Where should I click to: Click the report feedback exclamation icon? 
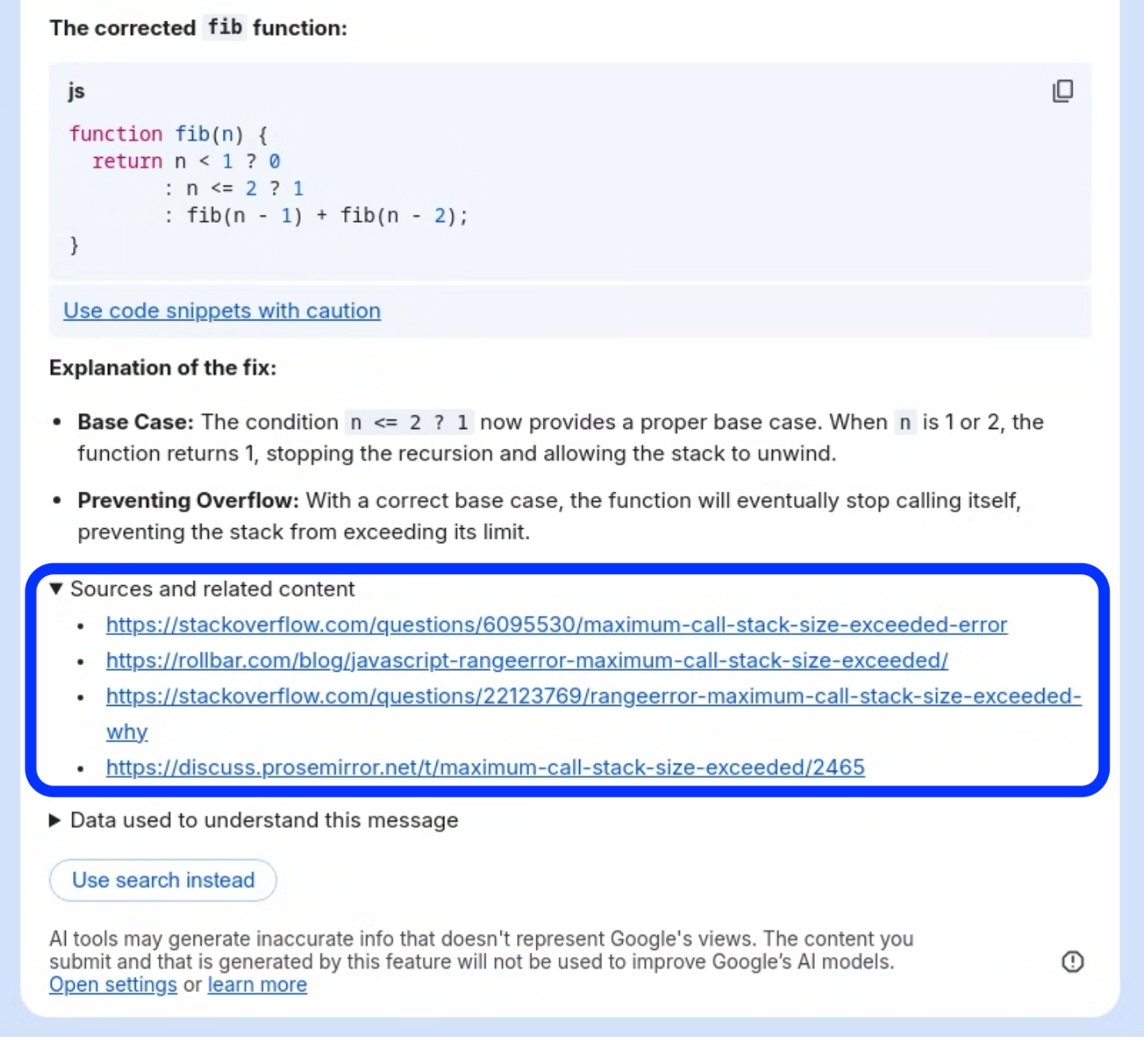[x=1072, y=962]
